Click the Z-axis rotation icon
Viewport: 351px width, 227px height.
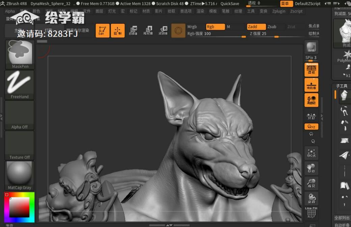[x=313, y=142]
